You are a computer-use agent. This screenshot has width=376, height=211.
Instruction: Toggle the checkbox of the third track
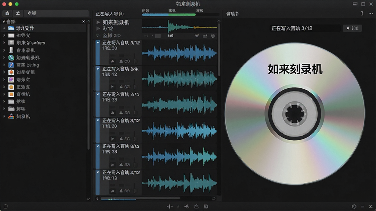[98, 94]
